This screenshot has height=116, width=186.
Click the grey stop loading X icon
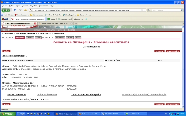[x=20, y=10]
